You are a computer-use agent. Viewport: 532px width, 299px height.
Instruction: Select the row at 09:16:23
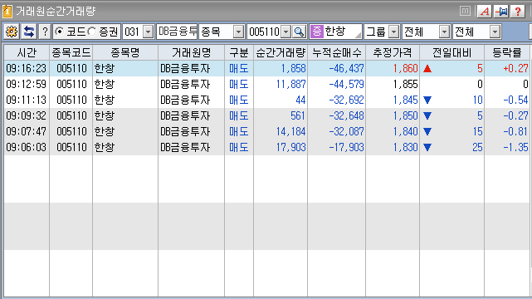coord(266,69)
